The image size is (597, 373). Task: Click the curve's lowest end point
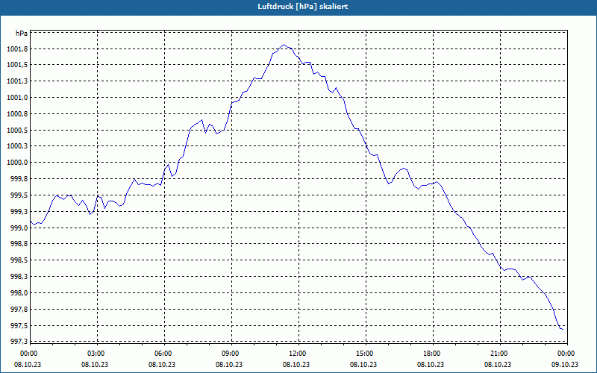coord(563,329)
